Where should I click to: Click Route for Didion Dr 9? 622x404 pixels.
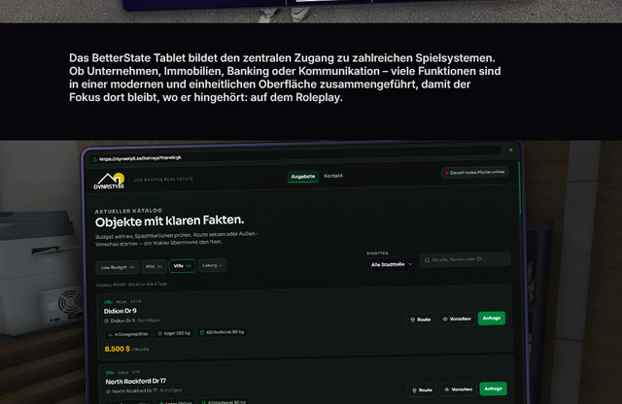[421, 320]
